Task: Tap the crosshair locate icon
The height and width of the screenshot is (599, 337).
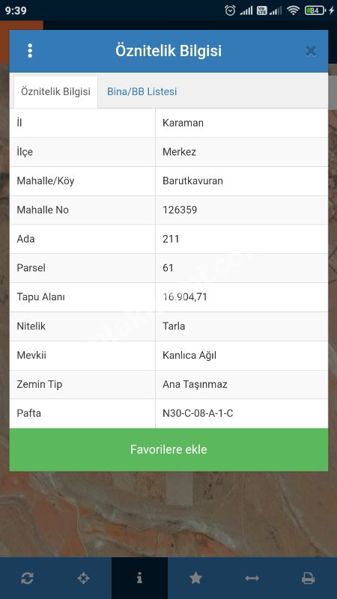Action: [x=83, y=578]
